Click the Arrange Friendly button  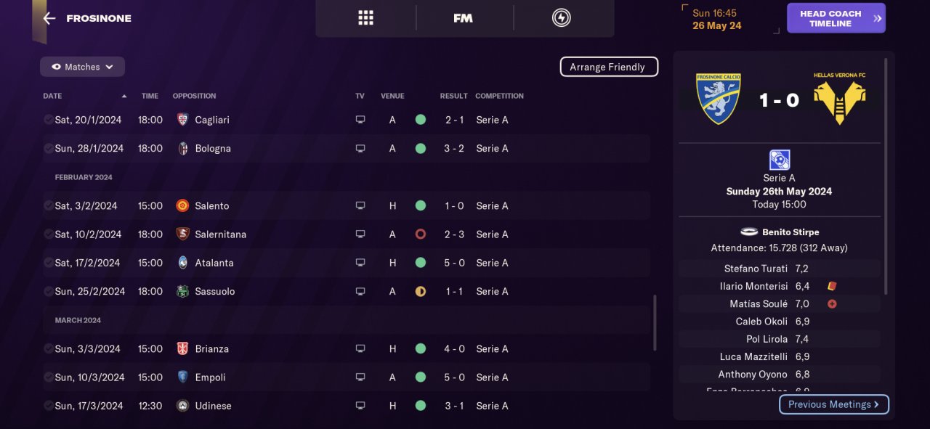(x=608, y=67)
